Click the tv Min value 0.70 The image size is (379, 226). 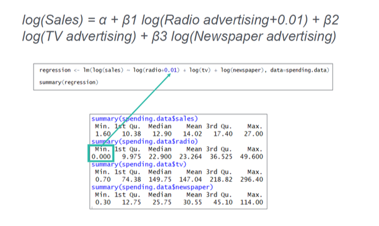point(103,180)
